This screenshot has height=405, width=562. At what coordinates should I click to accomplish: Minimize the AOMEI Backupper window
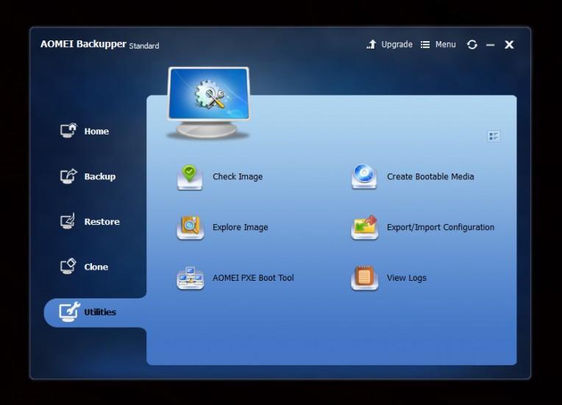click(x=491, y=45)
